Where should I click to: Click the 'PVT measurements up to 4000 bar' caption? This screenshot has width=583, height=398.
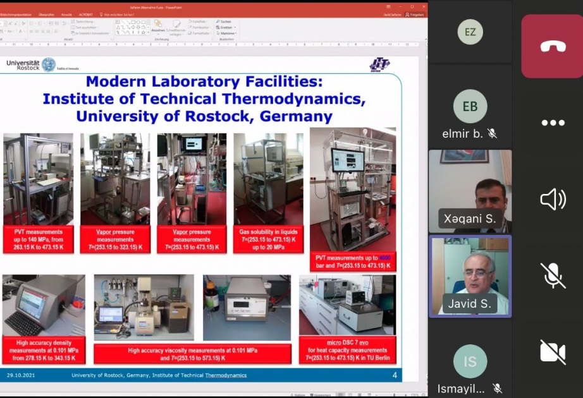[353, 262]
